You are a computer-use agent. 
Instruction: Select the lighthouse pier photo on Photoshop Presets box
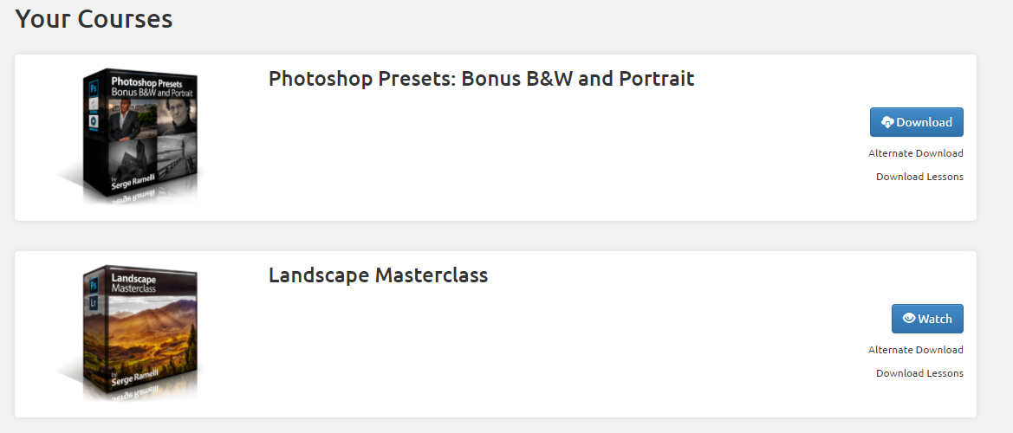[172, 156]
